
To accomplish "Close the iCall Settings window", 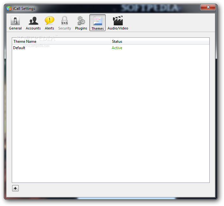I will 208,7.
